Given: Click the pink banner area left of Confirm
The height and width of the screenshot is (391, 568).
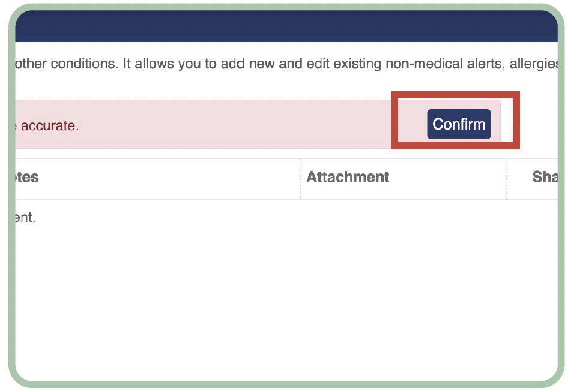Looking at the screenshot, I should click(240, 124).
